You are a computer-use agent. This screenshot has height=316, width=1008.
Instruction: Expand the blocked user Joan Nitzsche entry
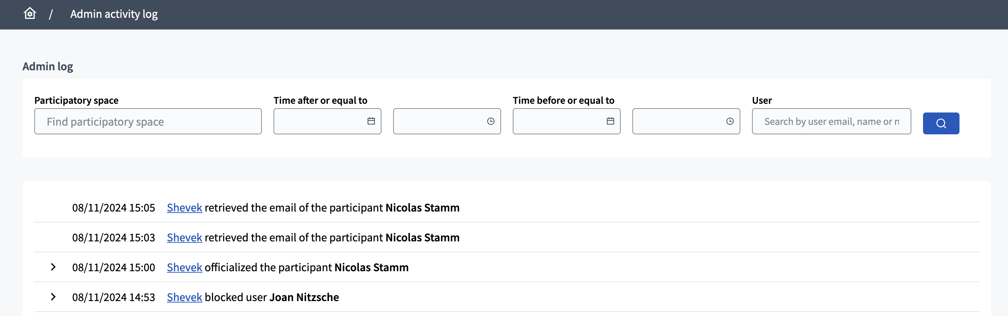(x=53, y=297)
